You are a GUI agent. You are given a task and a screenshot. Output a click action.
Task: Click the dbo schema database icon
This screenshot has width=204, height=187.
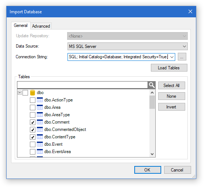pyautogui.click(x=32, y=93)
